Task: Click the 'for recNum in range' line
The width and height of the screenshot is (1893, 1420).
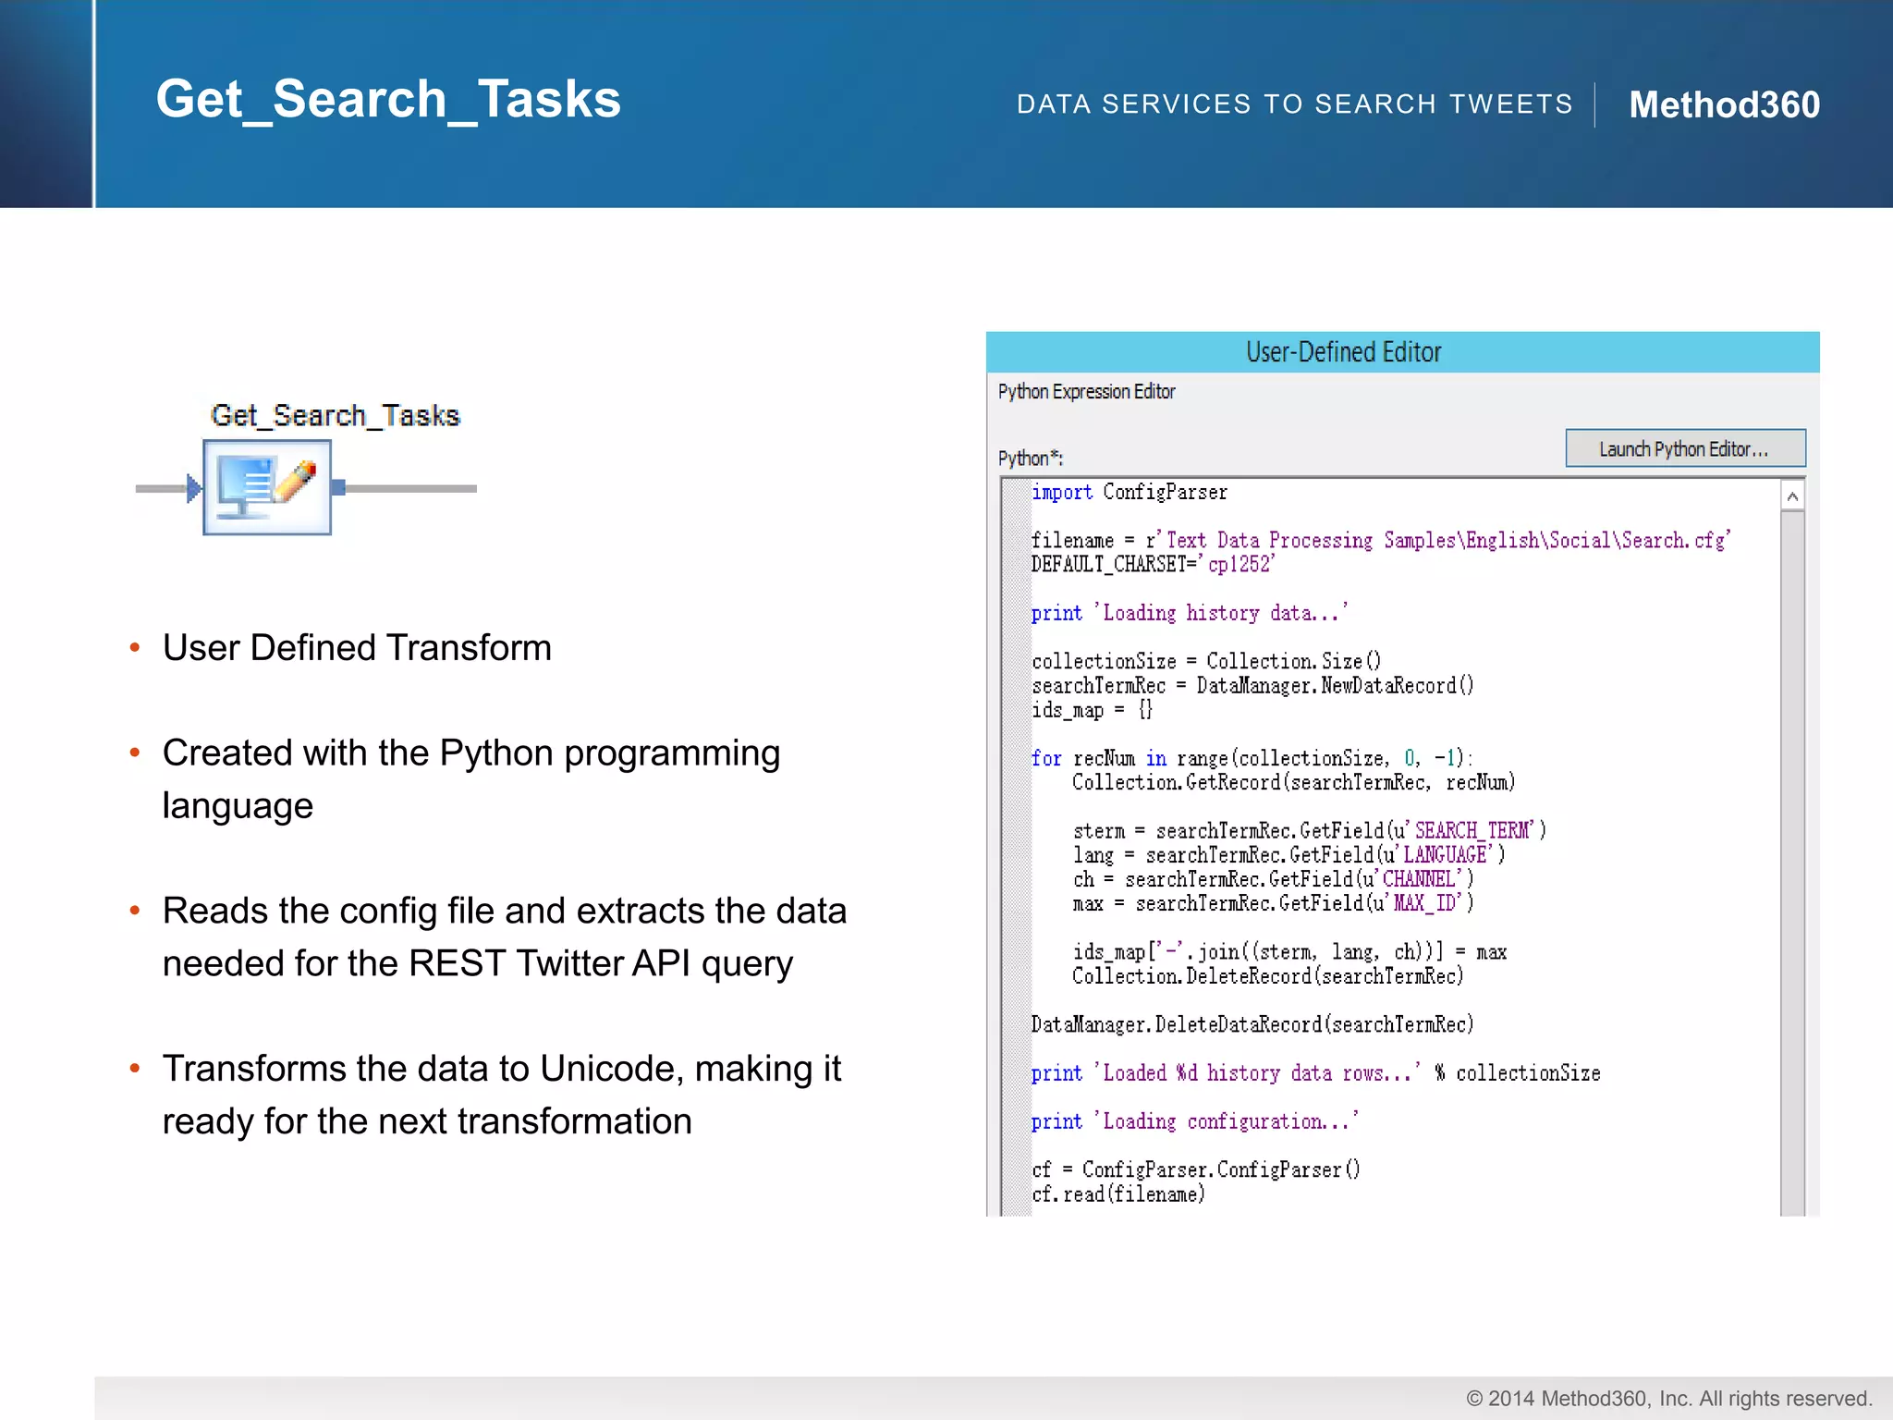Action: [x=1252, y=759]
